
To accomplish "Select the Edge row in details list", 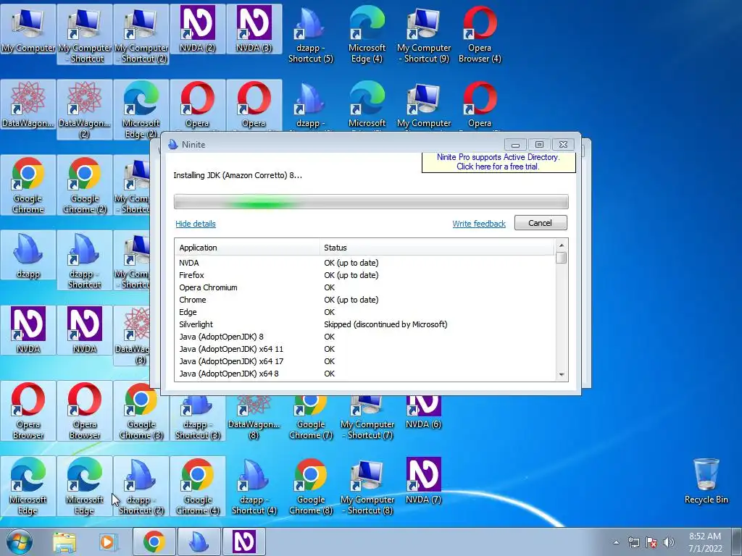I will pyautogui.click(x=364, y=312).
